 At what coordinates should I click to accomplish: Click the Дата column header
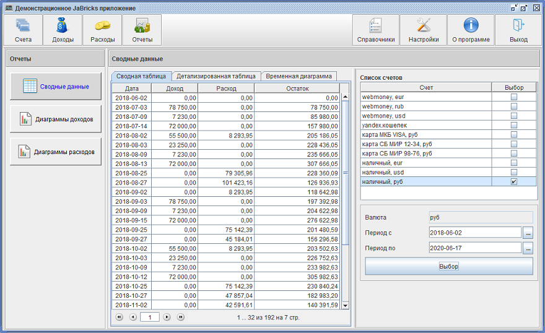tap(132, 89)
